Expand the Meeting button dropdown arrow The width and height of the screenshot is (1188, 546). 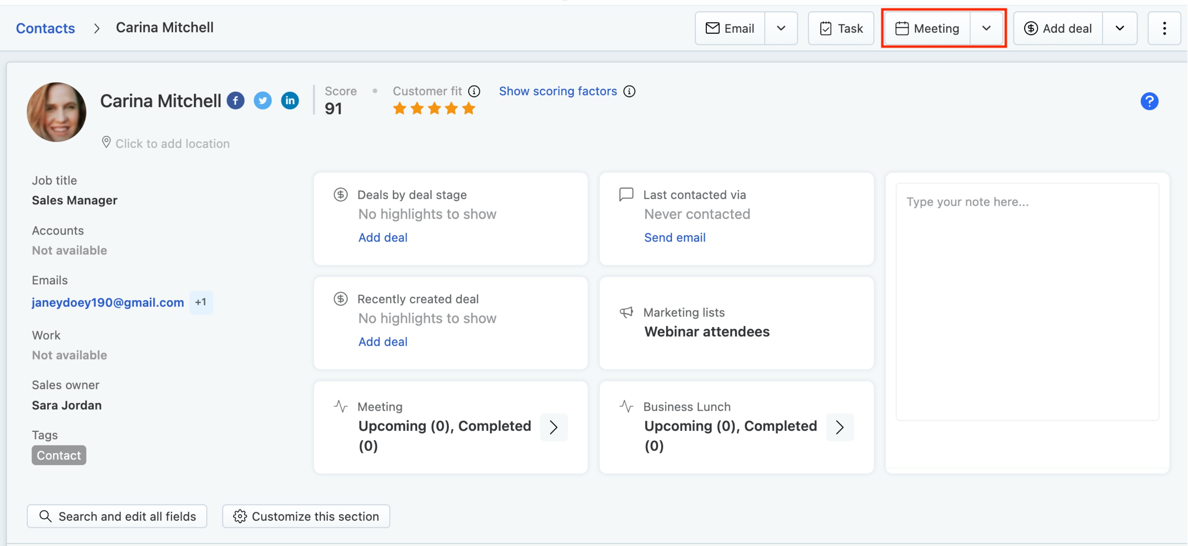(986, 28)
